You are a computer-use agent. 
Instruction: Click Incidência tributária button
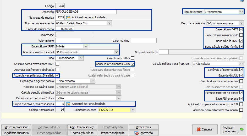pyautogui.click(x=16, y=133)
